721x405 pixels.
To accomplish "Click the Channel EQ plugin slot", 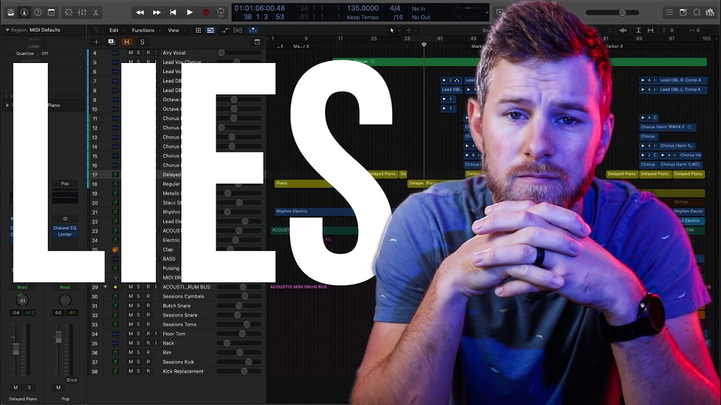I will click(65, 228).
